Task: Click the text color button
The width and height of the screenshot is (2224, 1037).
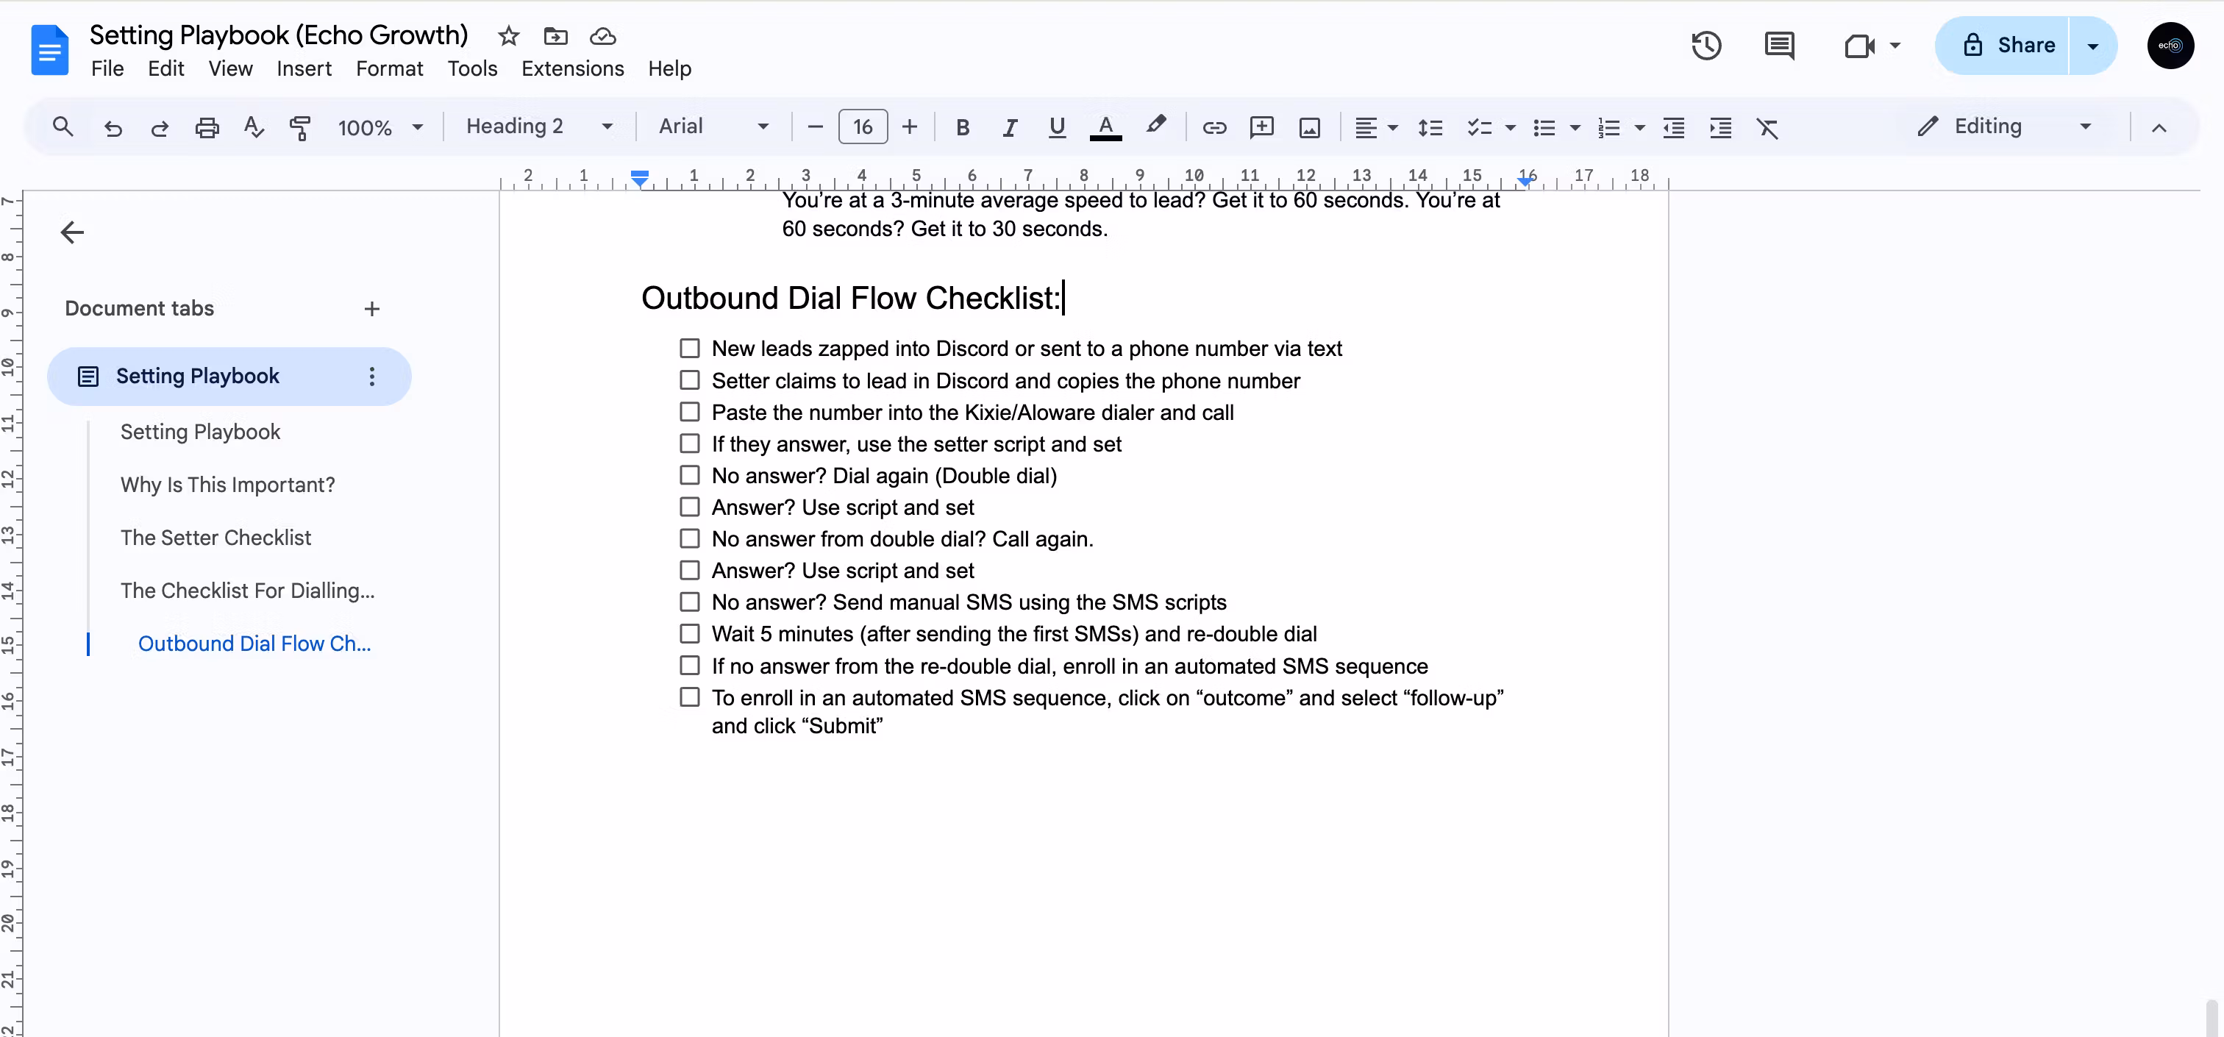Action: coord(1105,128)
